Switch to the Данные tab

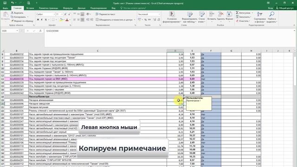(x=82, y=8)
